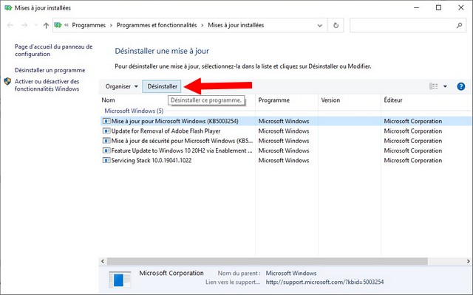The width and height of the screenshot is (473, 295).
Task: Click the back navigation arrow
Action: point(10,25)
